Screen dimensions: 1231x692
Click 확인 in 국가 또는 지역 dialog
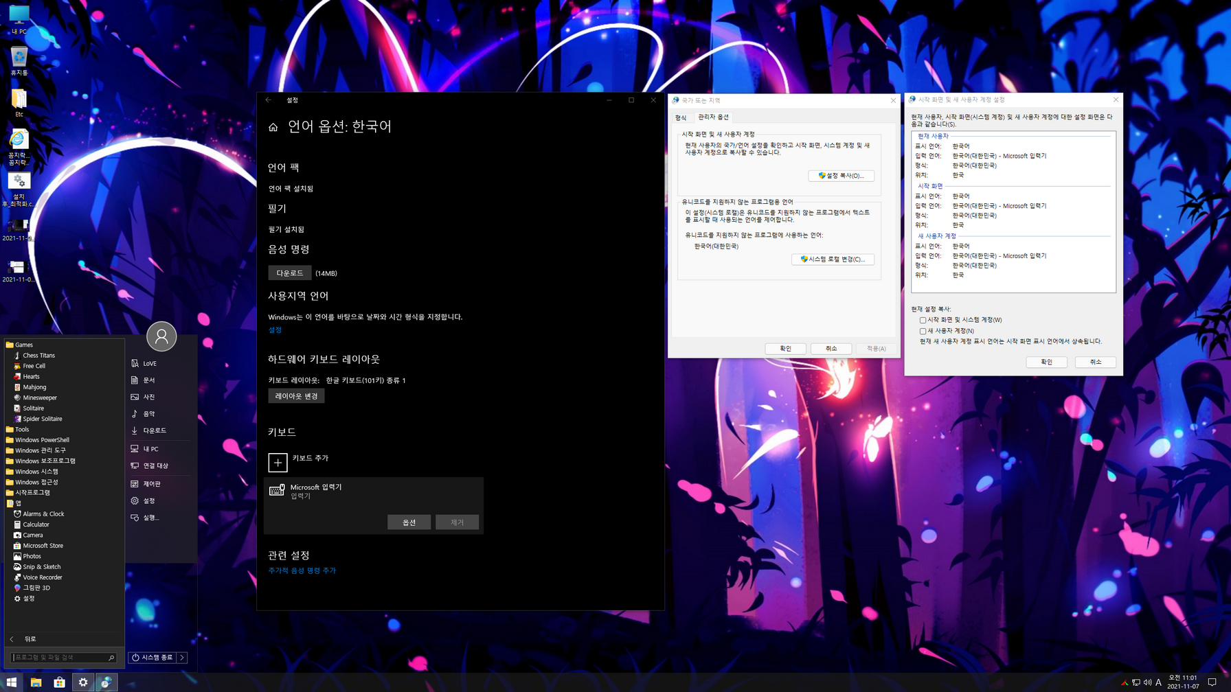tap(785, 349)
